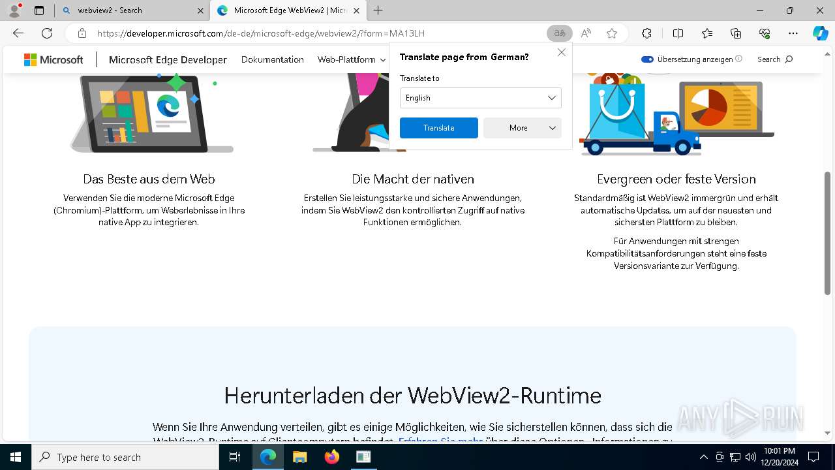The image size is (835, 470).
Task: Expand Web-Plattform menu
Action: point(352,59)
